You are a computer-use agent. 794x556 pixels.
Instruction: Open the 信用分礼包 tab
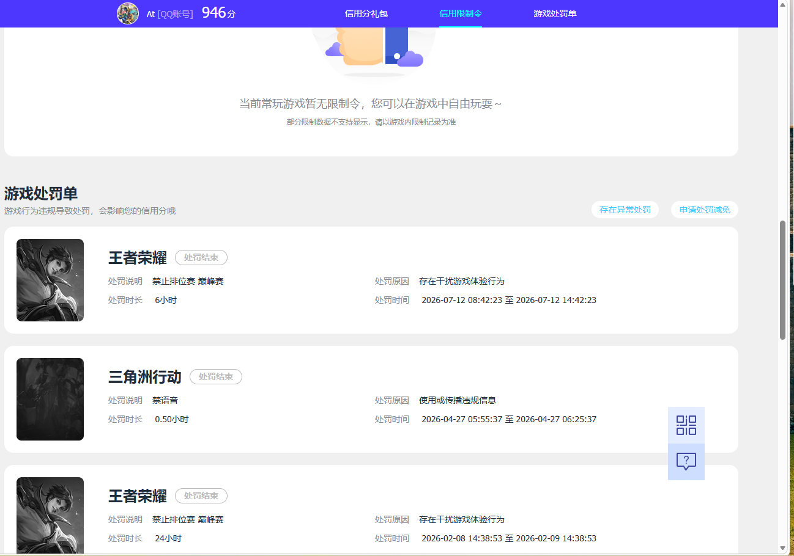[366, 13]
